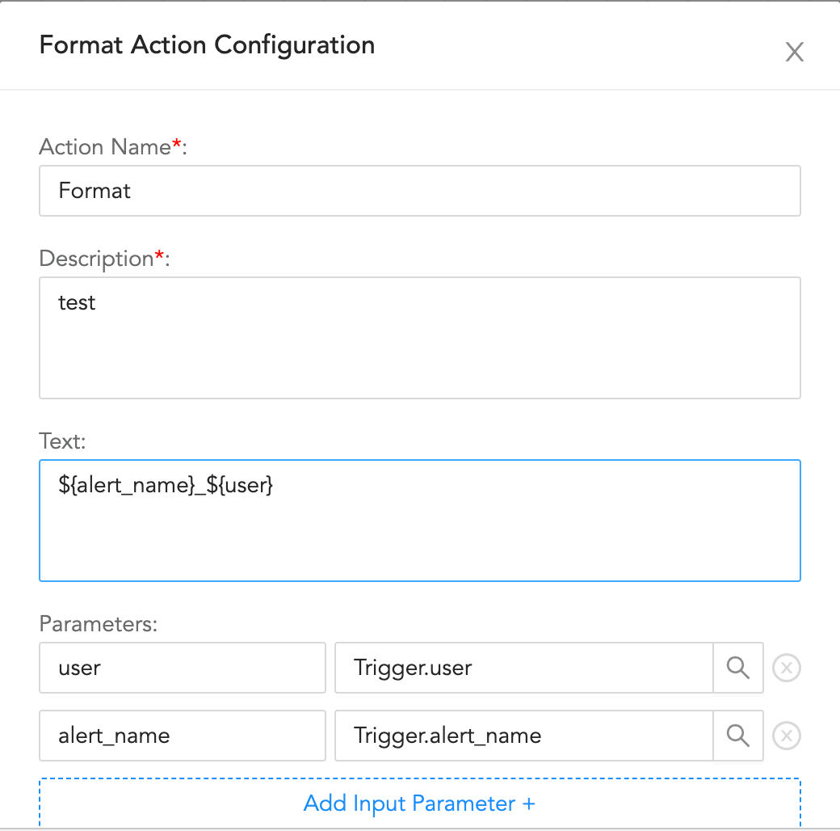Place cursor in the Text template box
Viewport: 840px width, 831px height.
419,521
